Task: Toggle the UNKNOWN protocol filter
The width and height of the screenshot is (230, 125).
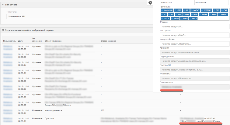Action: (x=167, y=10)
